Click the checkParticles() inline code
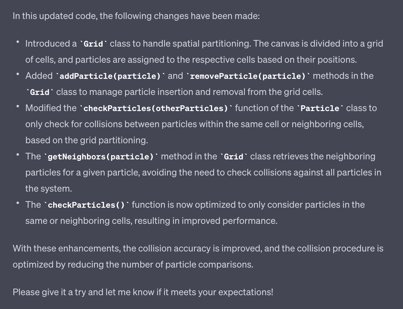This screenshot has width=403, height=309. [x=86, y=205]
